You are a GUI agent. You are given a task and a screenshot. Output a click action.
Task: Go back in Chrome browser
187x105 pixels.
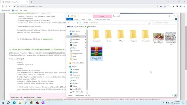pos(3,6)
